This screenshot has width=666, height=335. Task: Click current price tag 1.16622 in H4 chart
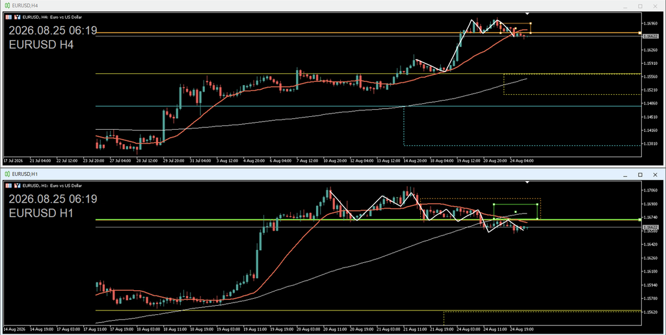click(x=650, y=36)
